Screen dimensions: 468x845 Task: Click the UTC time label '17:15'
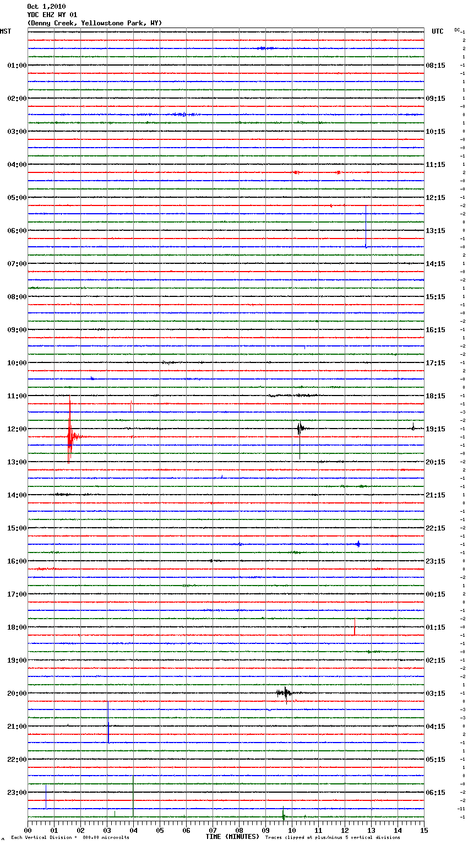pos(436,363)
